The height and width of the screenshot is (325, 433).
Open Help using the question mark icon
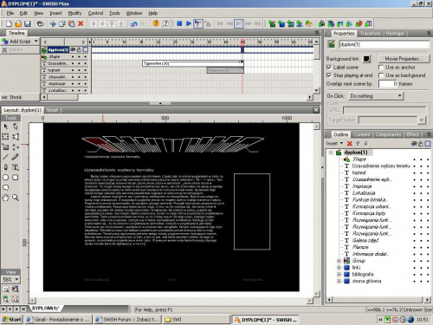156,23
